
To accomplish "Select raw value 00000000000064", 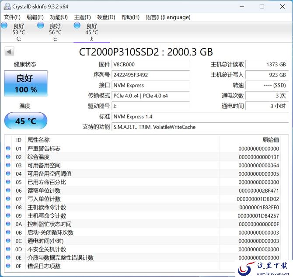I will (x=259, y=166).
